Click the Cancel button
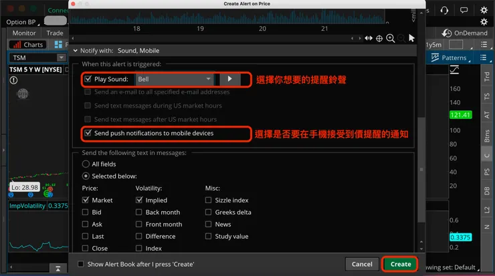This screenshot has height=276, width=495. [x=362, y=264]
